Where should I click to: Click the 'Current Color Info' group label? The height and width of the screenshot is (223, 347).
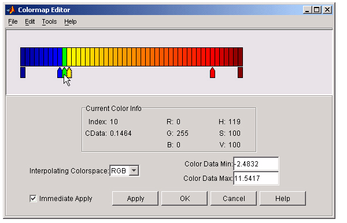click(113, 109)
